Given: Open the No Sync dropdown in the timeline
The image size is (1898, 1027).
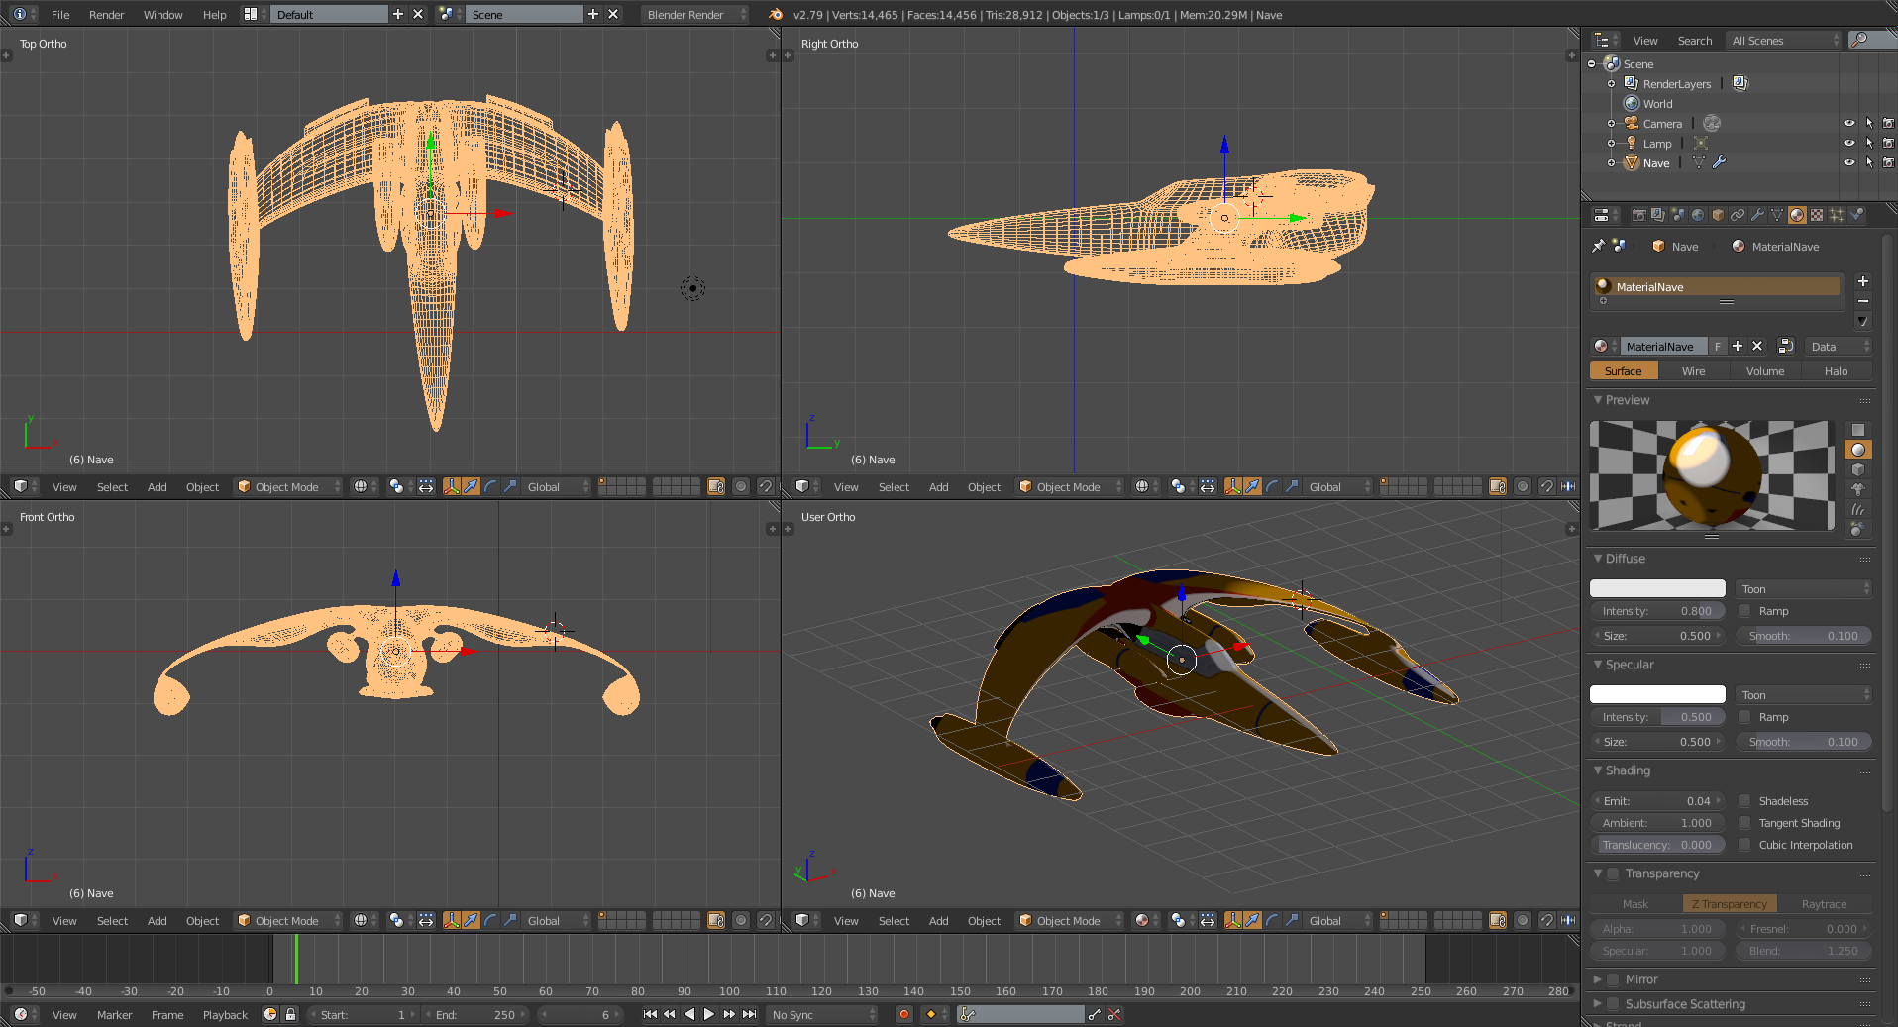Looking at the screenshot, I should [822, 1014].
